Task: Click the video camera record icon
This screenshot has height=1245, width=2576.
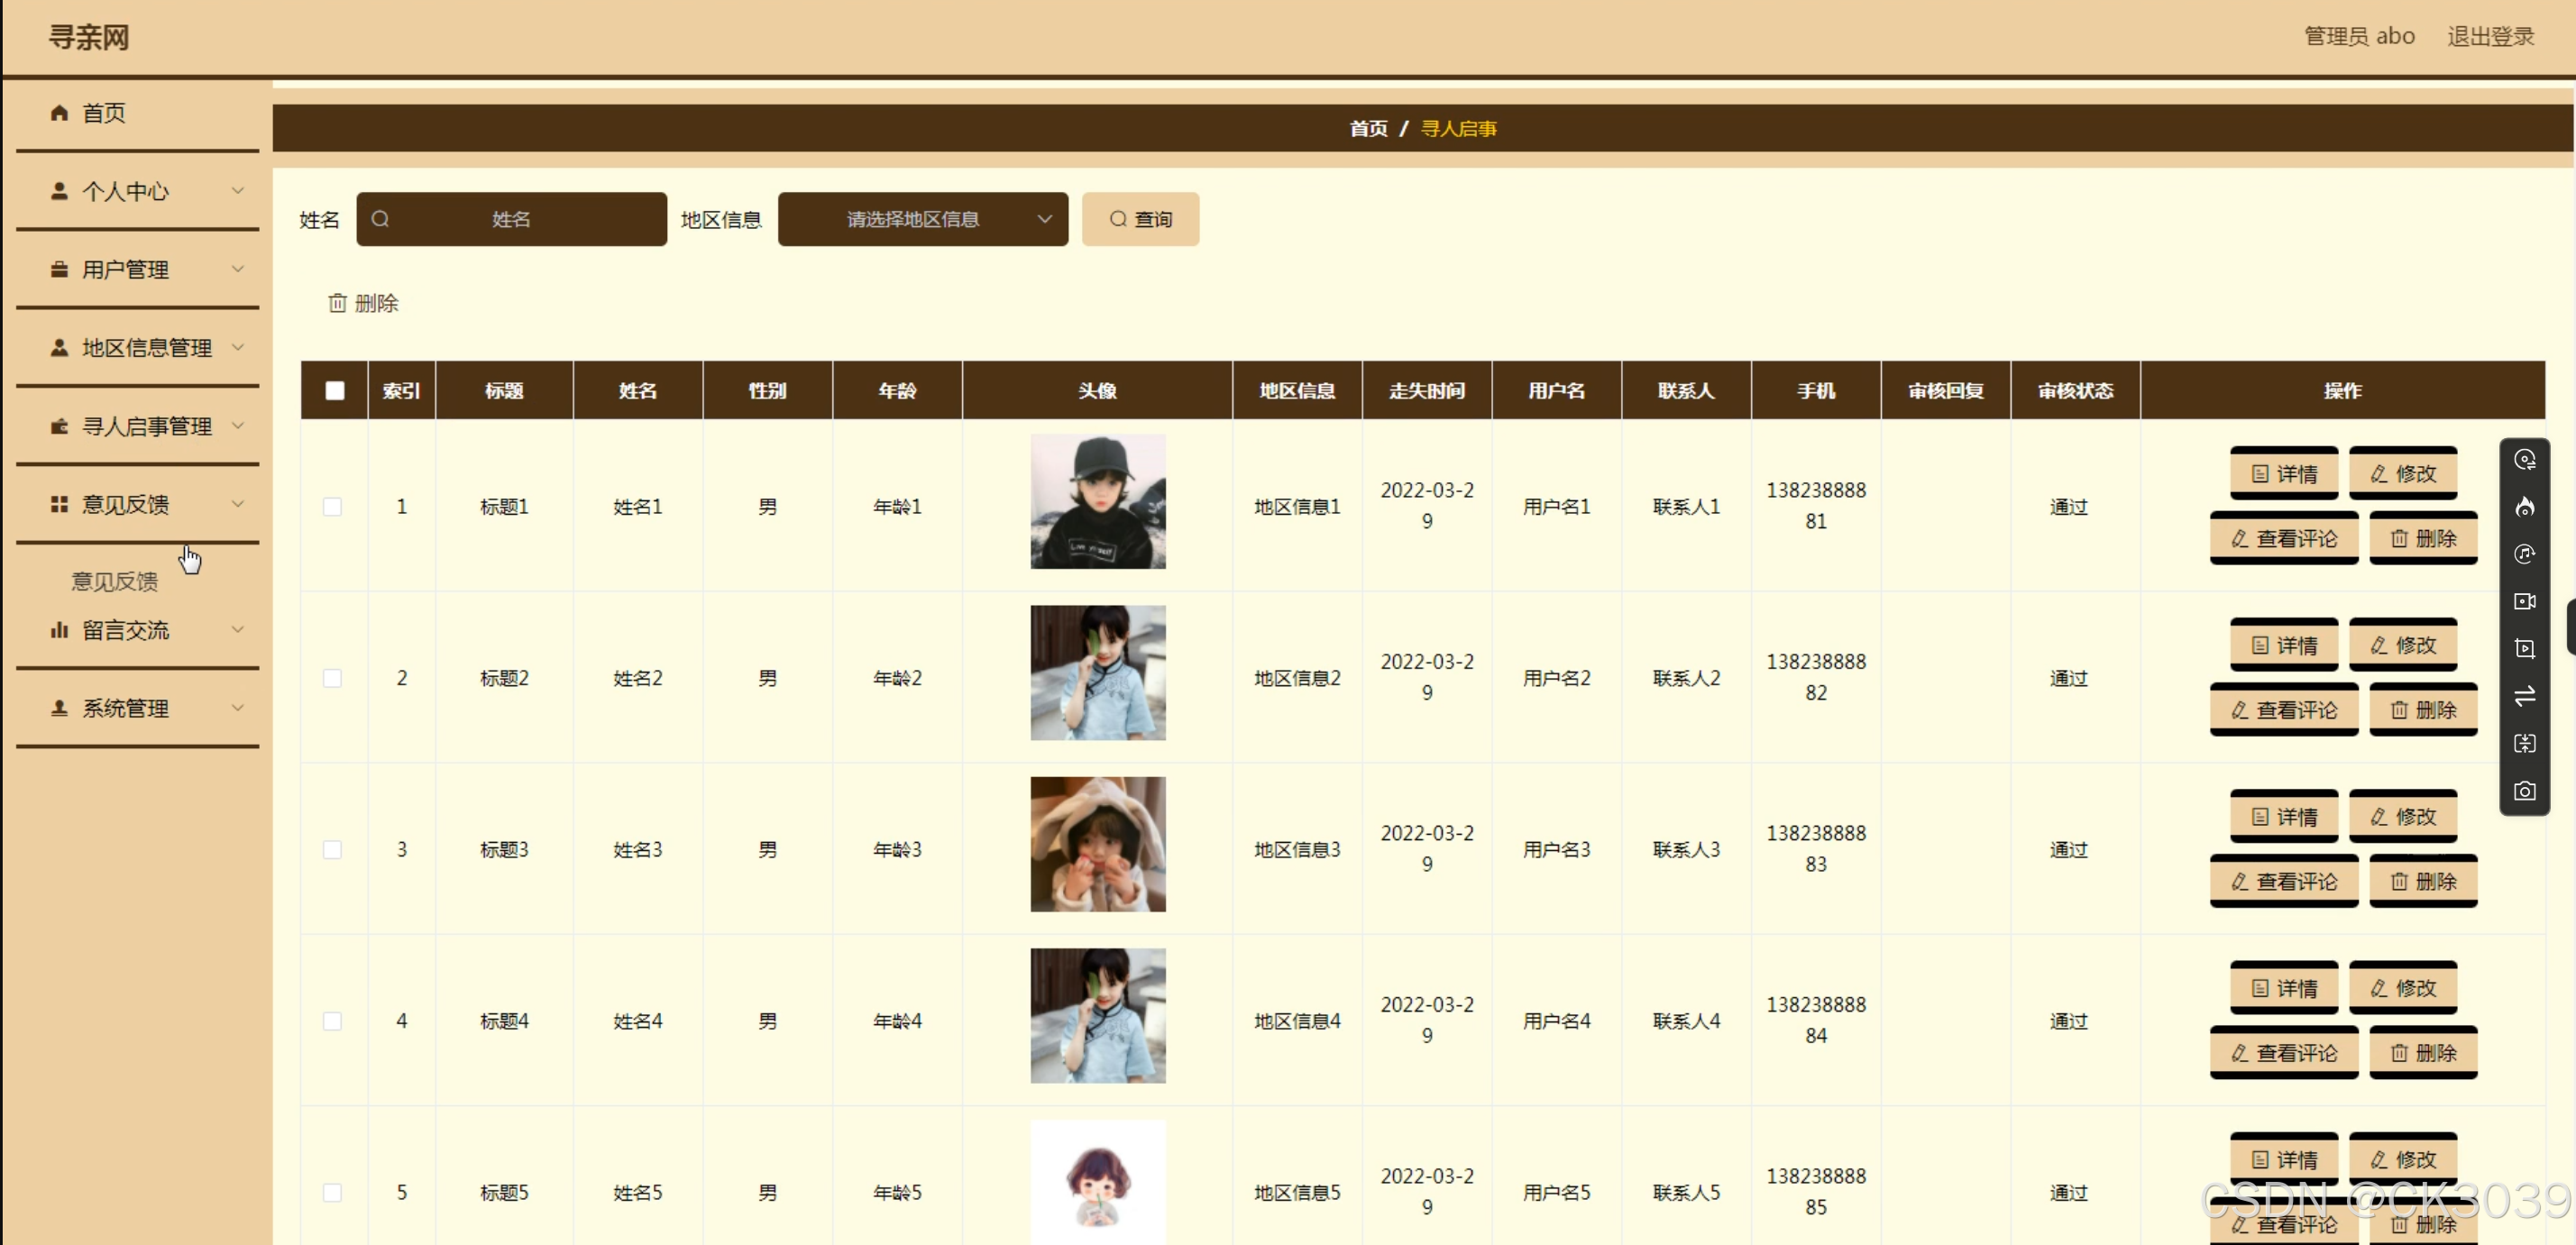Action: pyautogui.click(x=2524, y=601)
